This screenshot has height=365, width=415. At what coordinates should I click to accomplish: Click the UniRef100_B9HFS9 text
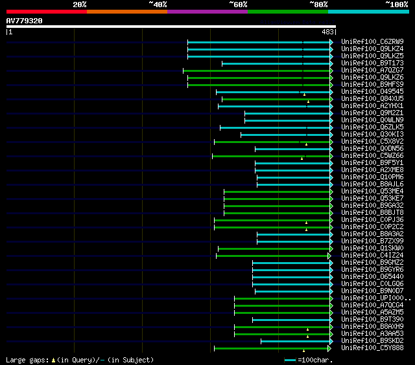372,85
